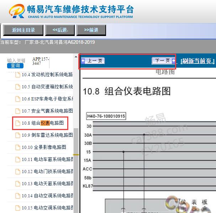This screenshot has height=213, width=216.
Task: Click document icon beside 10.15 item
Action: pyautogui.click(x=18, y=208)
